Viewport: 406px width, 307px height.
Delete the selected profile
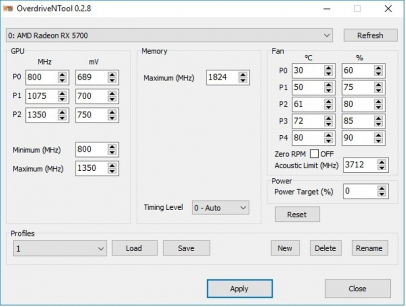(x=325, y=248)
